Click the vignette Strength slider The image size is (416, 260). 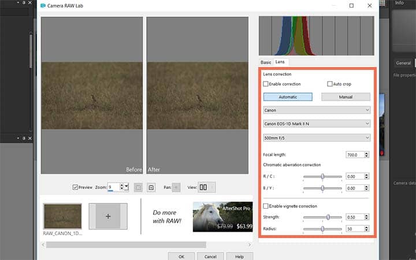322,217
